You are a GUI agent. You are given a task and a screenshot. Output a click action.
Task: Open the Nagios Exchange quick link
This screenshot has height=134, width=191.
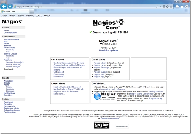(x=101, y=68)
